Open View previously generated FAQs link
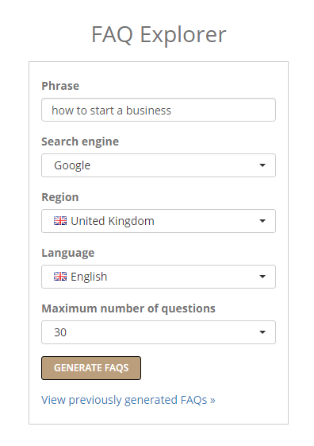314x446 pixels. (x=128, y=400)
